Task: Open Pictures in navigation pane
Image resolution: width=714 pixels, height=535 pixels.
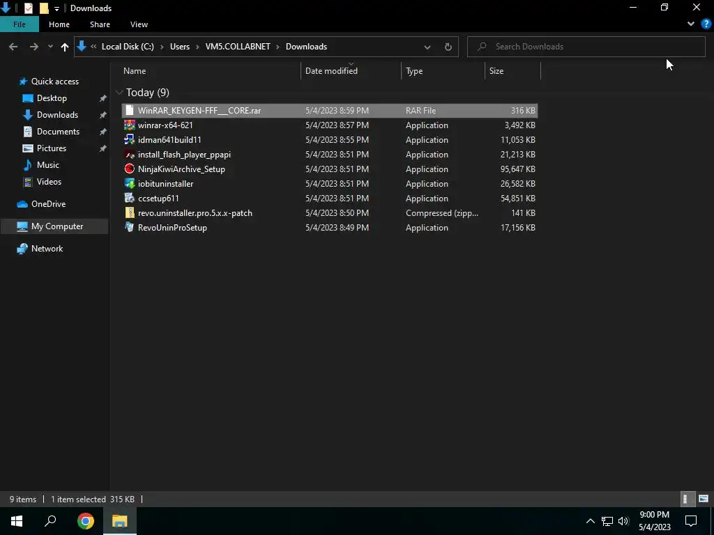Action: [x=52, y=148]
